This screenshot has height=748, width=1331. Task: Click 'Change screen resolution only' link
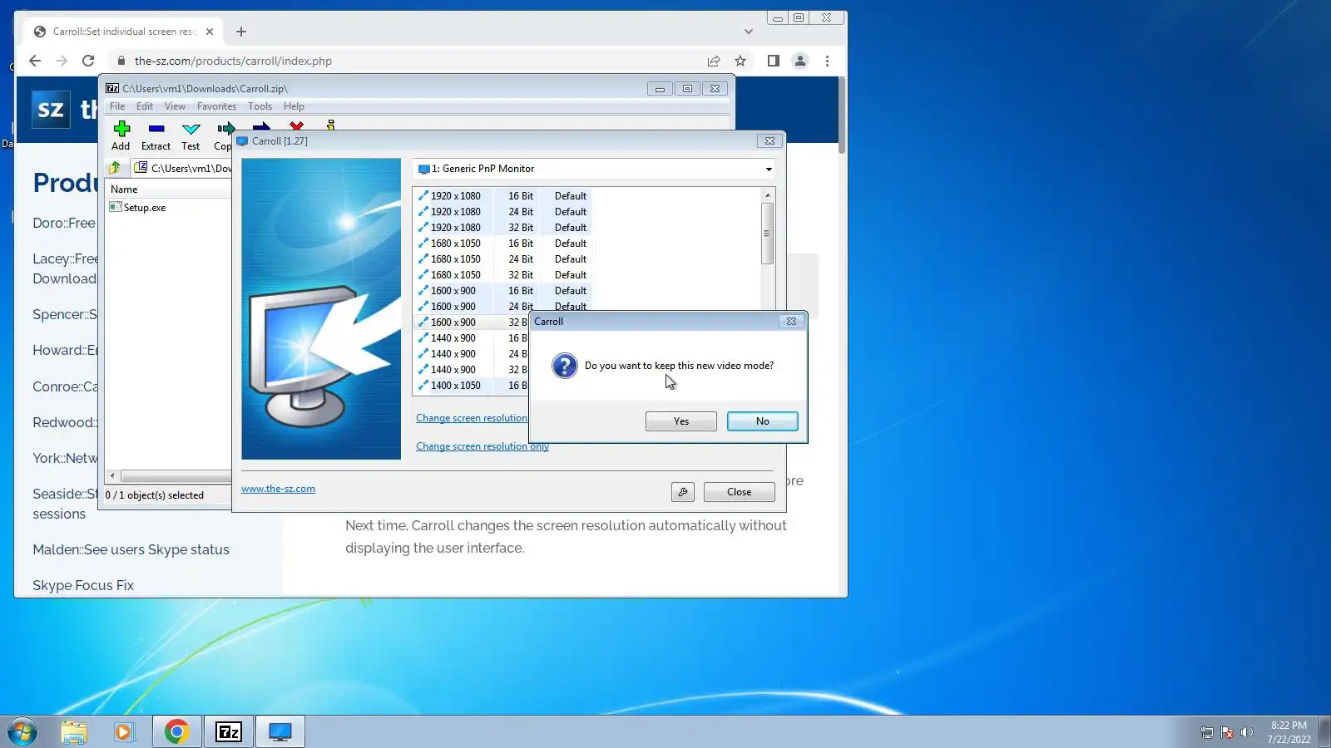482,446
